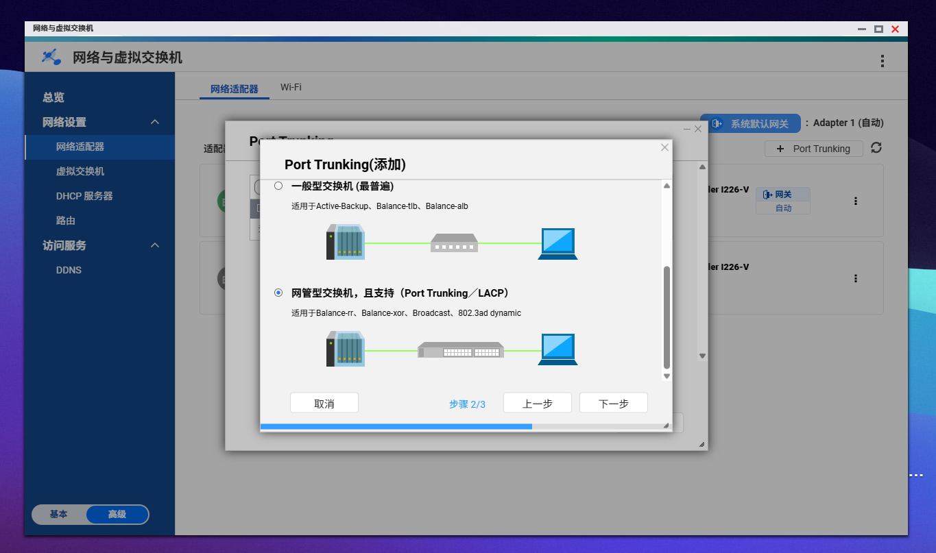Click the Port Trunking(添加) dialog title
Image resolution: width=936 pixels, height=553 pixels.
(345, 164)
